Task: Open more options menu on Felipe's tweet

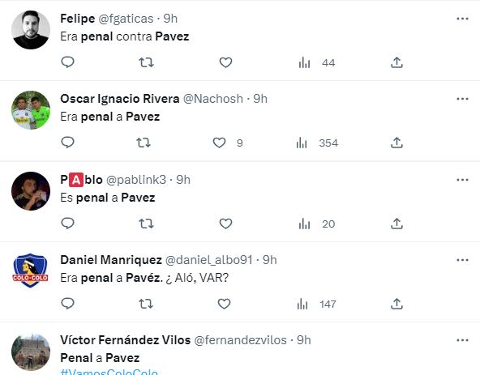Action: 462,19
